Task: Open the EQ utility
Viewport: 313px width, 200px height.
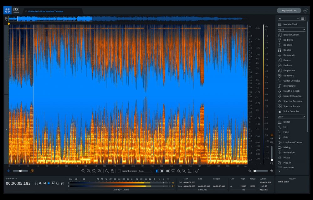Action: tap(282, 127)
